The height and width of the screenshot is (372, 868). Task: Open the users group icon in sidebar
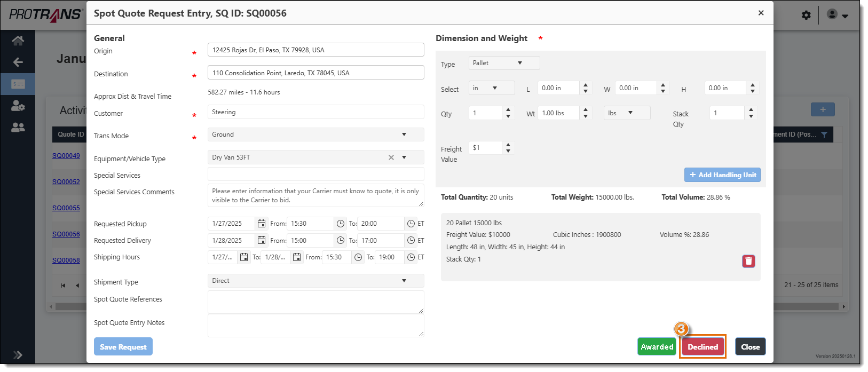click(x=18, y=128)
